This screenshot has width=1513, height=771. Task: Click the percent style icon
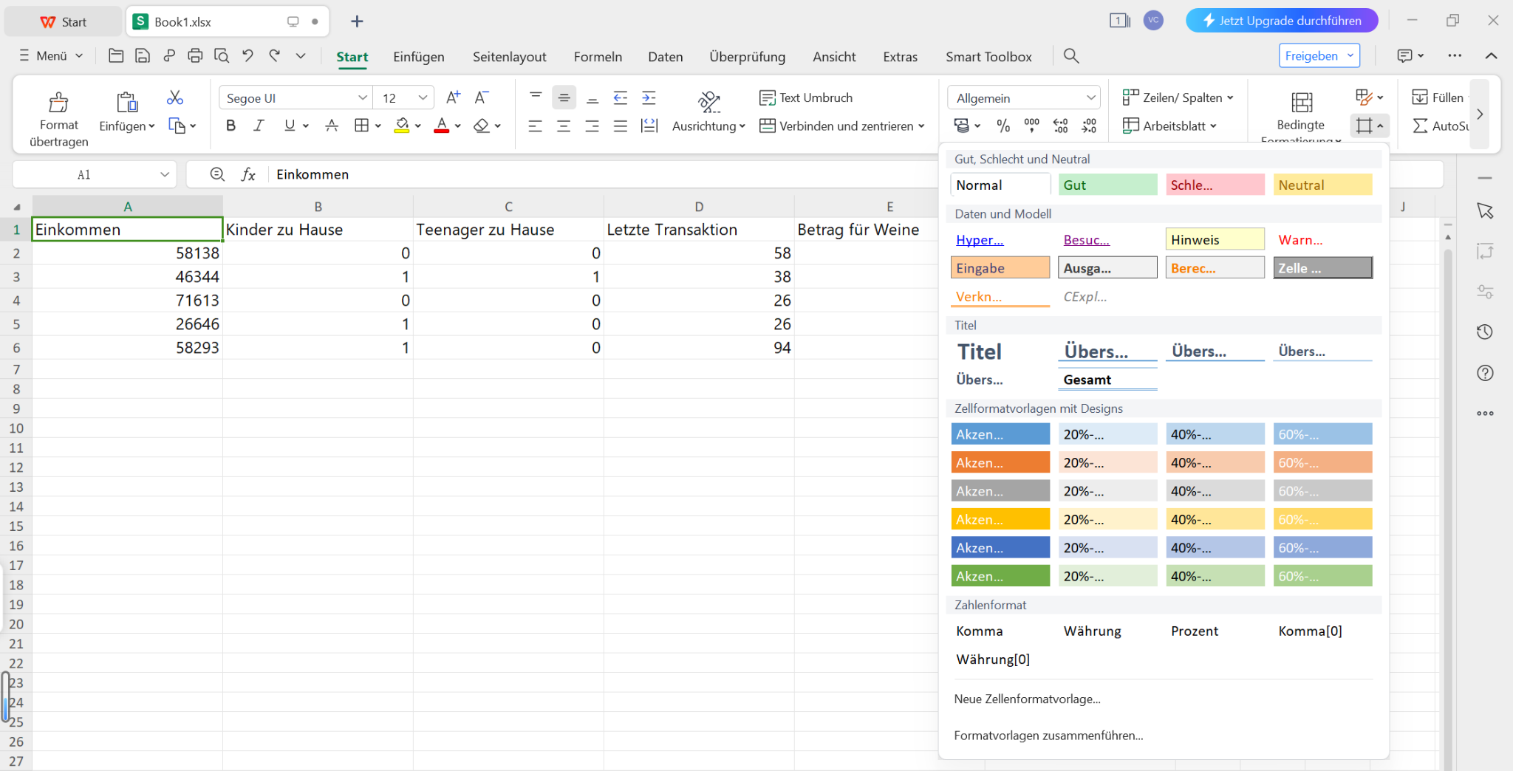click(1003, 126)
